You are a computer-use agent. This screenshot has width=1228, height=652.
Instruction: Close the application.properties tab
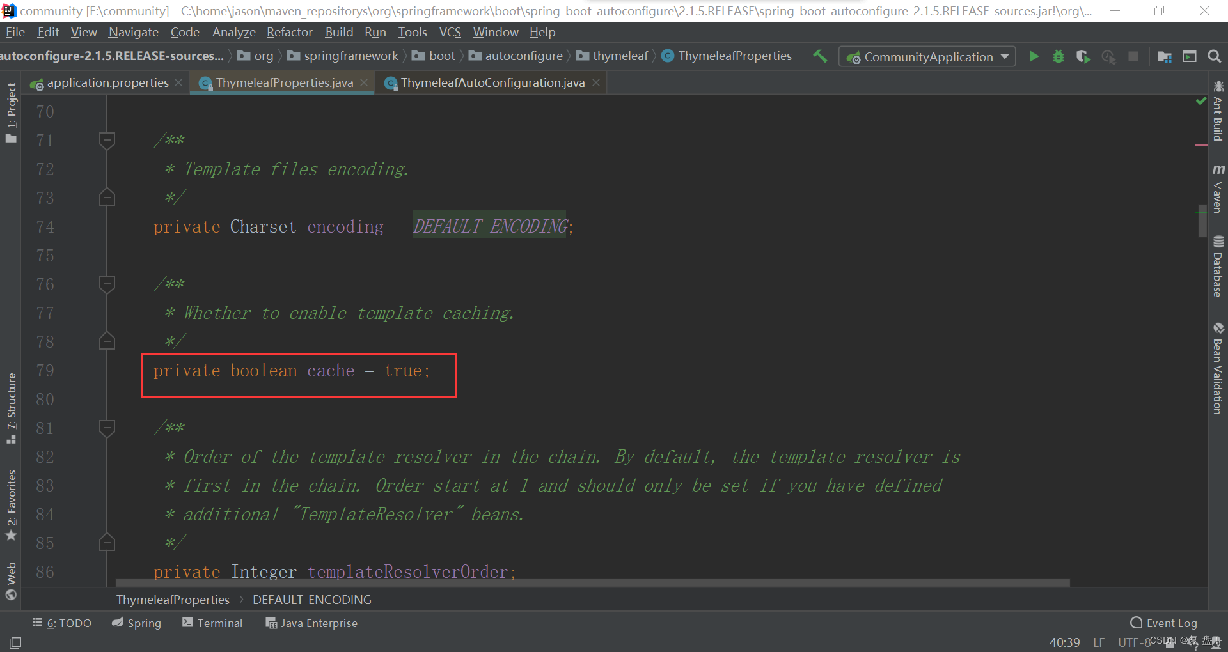click(x=178, y=82)
